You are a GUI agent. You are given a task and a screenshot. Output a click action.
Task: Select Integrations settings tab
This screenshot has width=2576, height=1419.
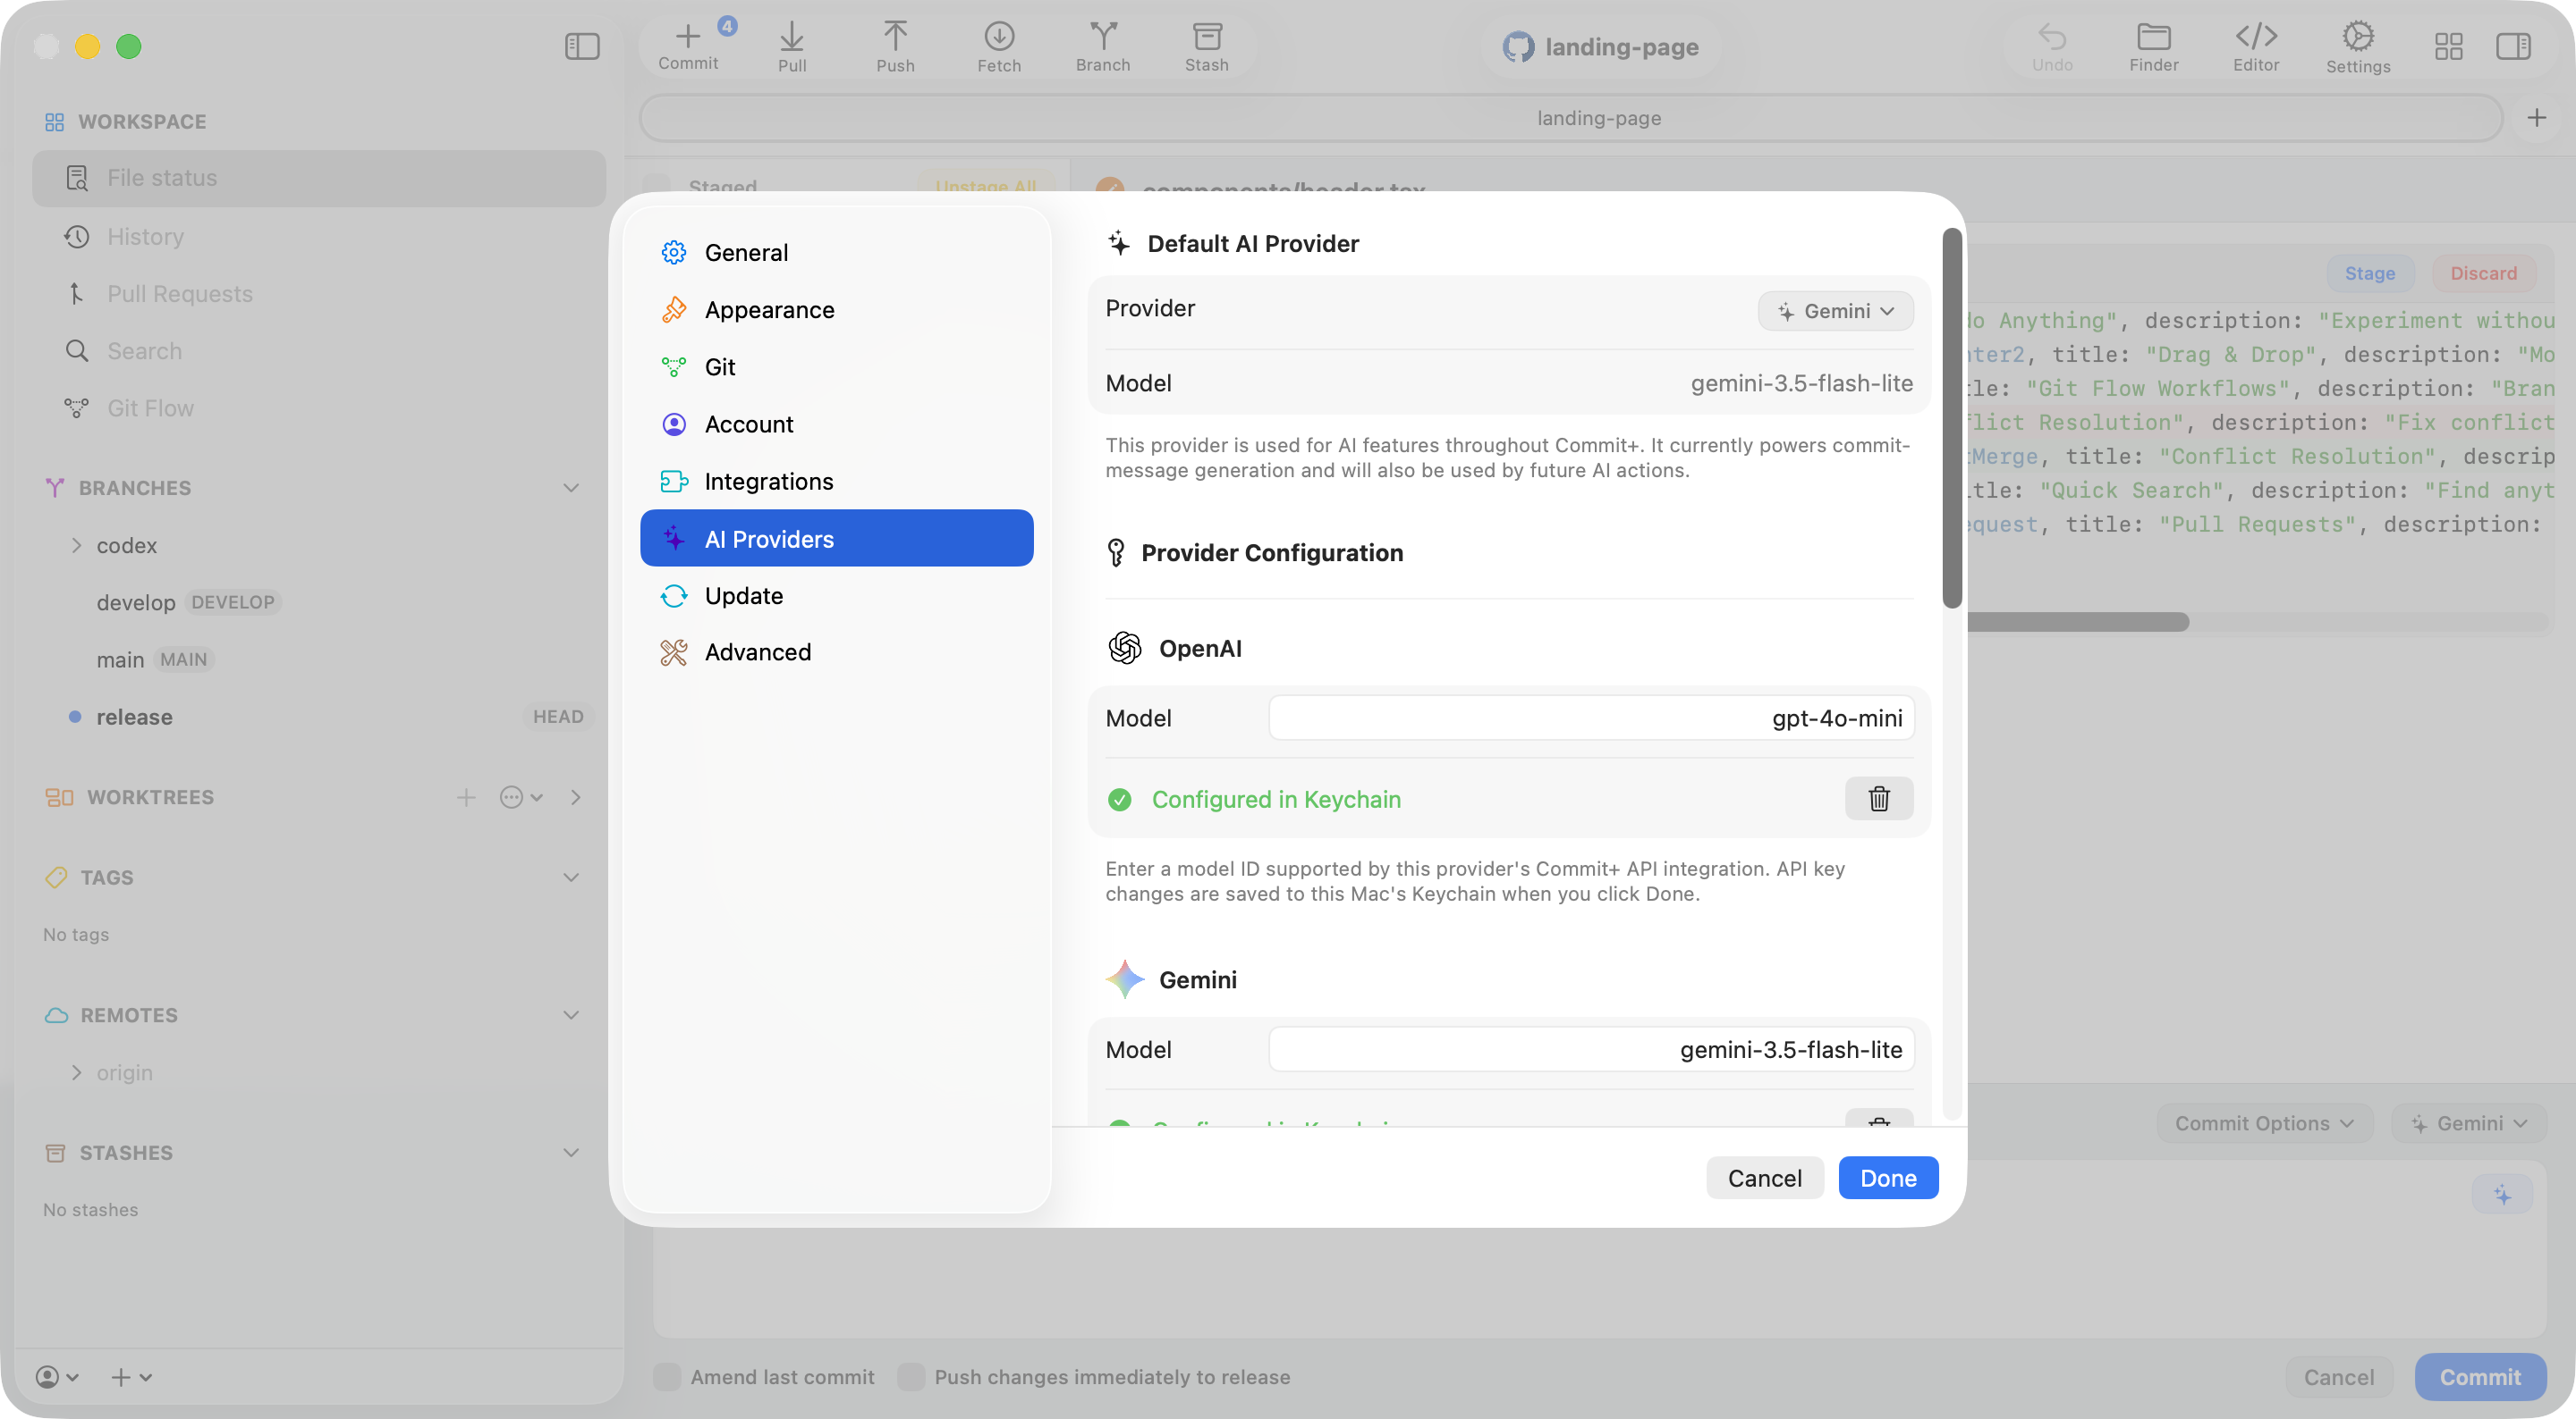tap(837, 481)
